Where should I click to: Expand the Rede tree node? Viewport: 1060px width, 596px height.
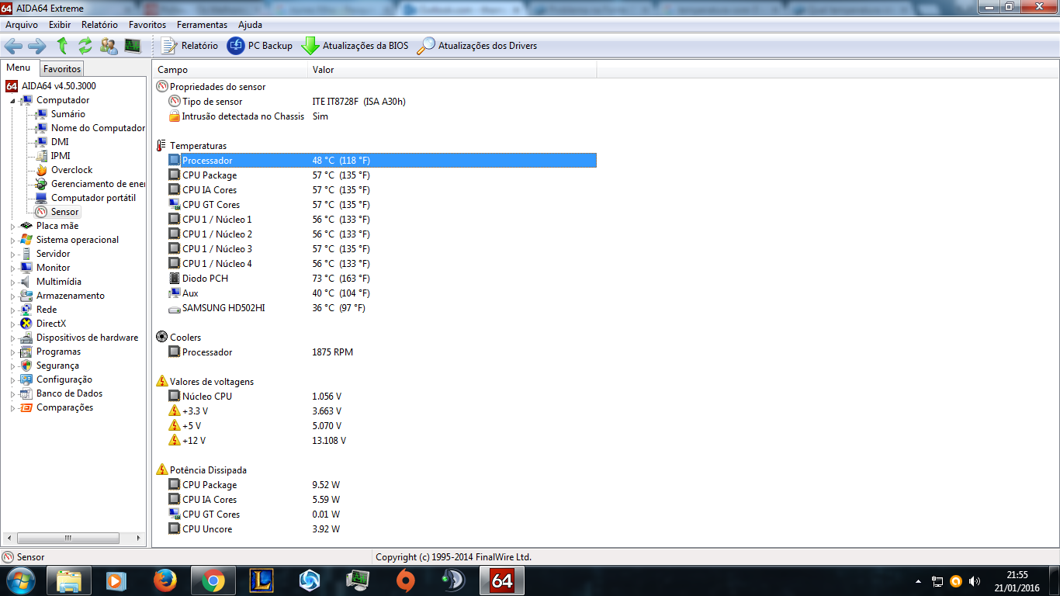[13, 310]
